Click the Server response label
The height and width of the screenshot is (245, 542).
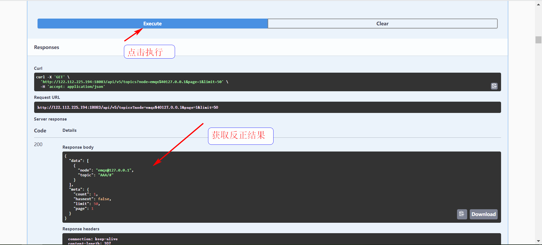(50, 119)
